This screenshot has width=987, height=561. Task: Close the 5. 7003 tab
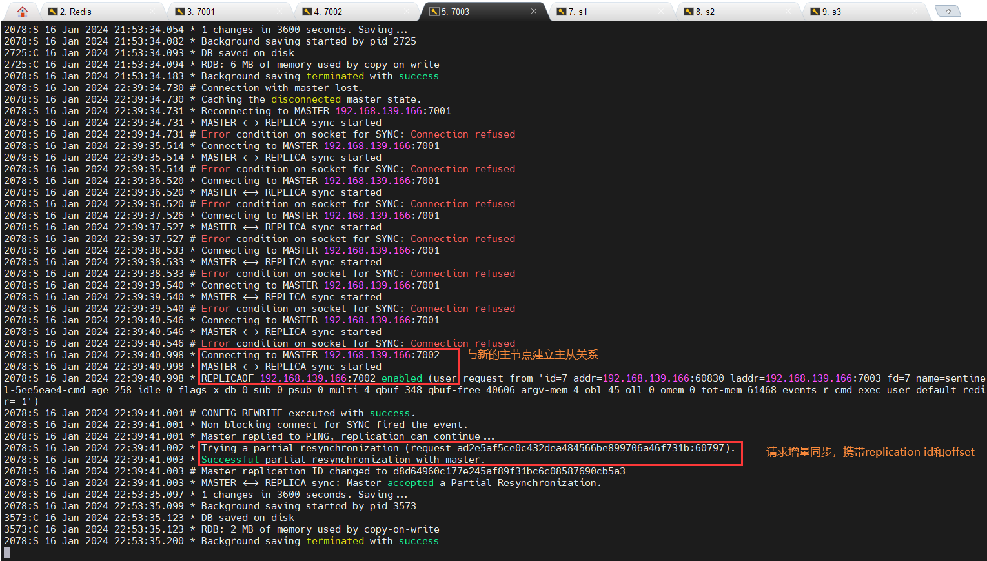click(x=534, y=11)
